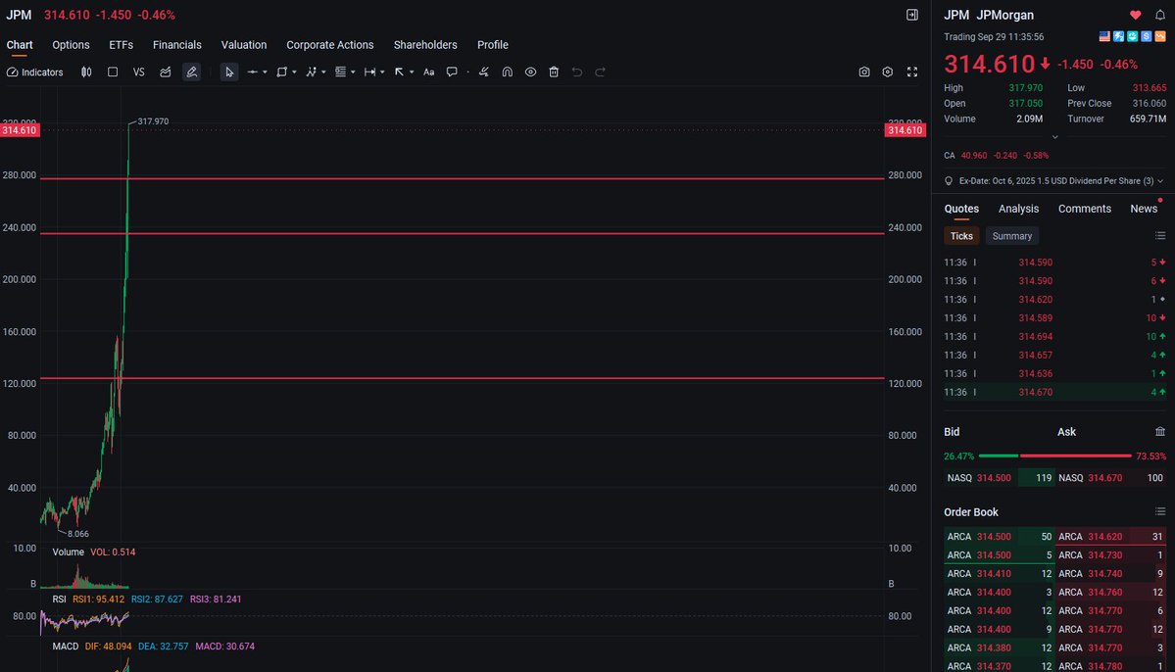
Task: Set a price alert bell
Action: tap(1160, 15)
